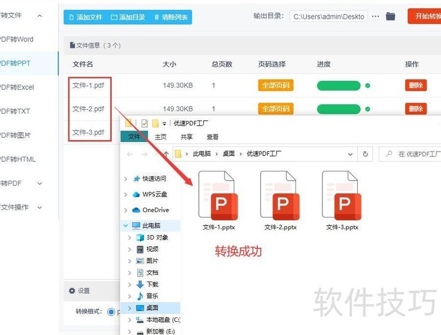Click the progress bar of 文件-1.pdf

coord(338,86)
